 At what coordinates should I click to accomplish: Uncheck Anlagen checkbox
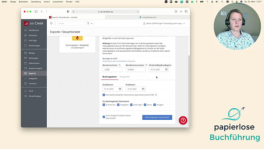[155, 105]
